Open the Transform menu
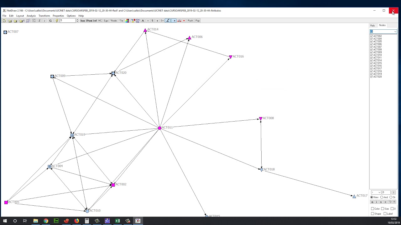The width and height of the screenshot is (401, 225). pos(44,16)
